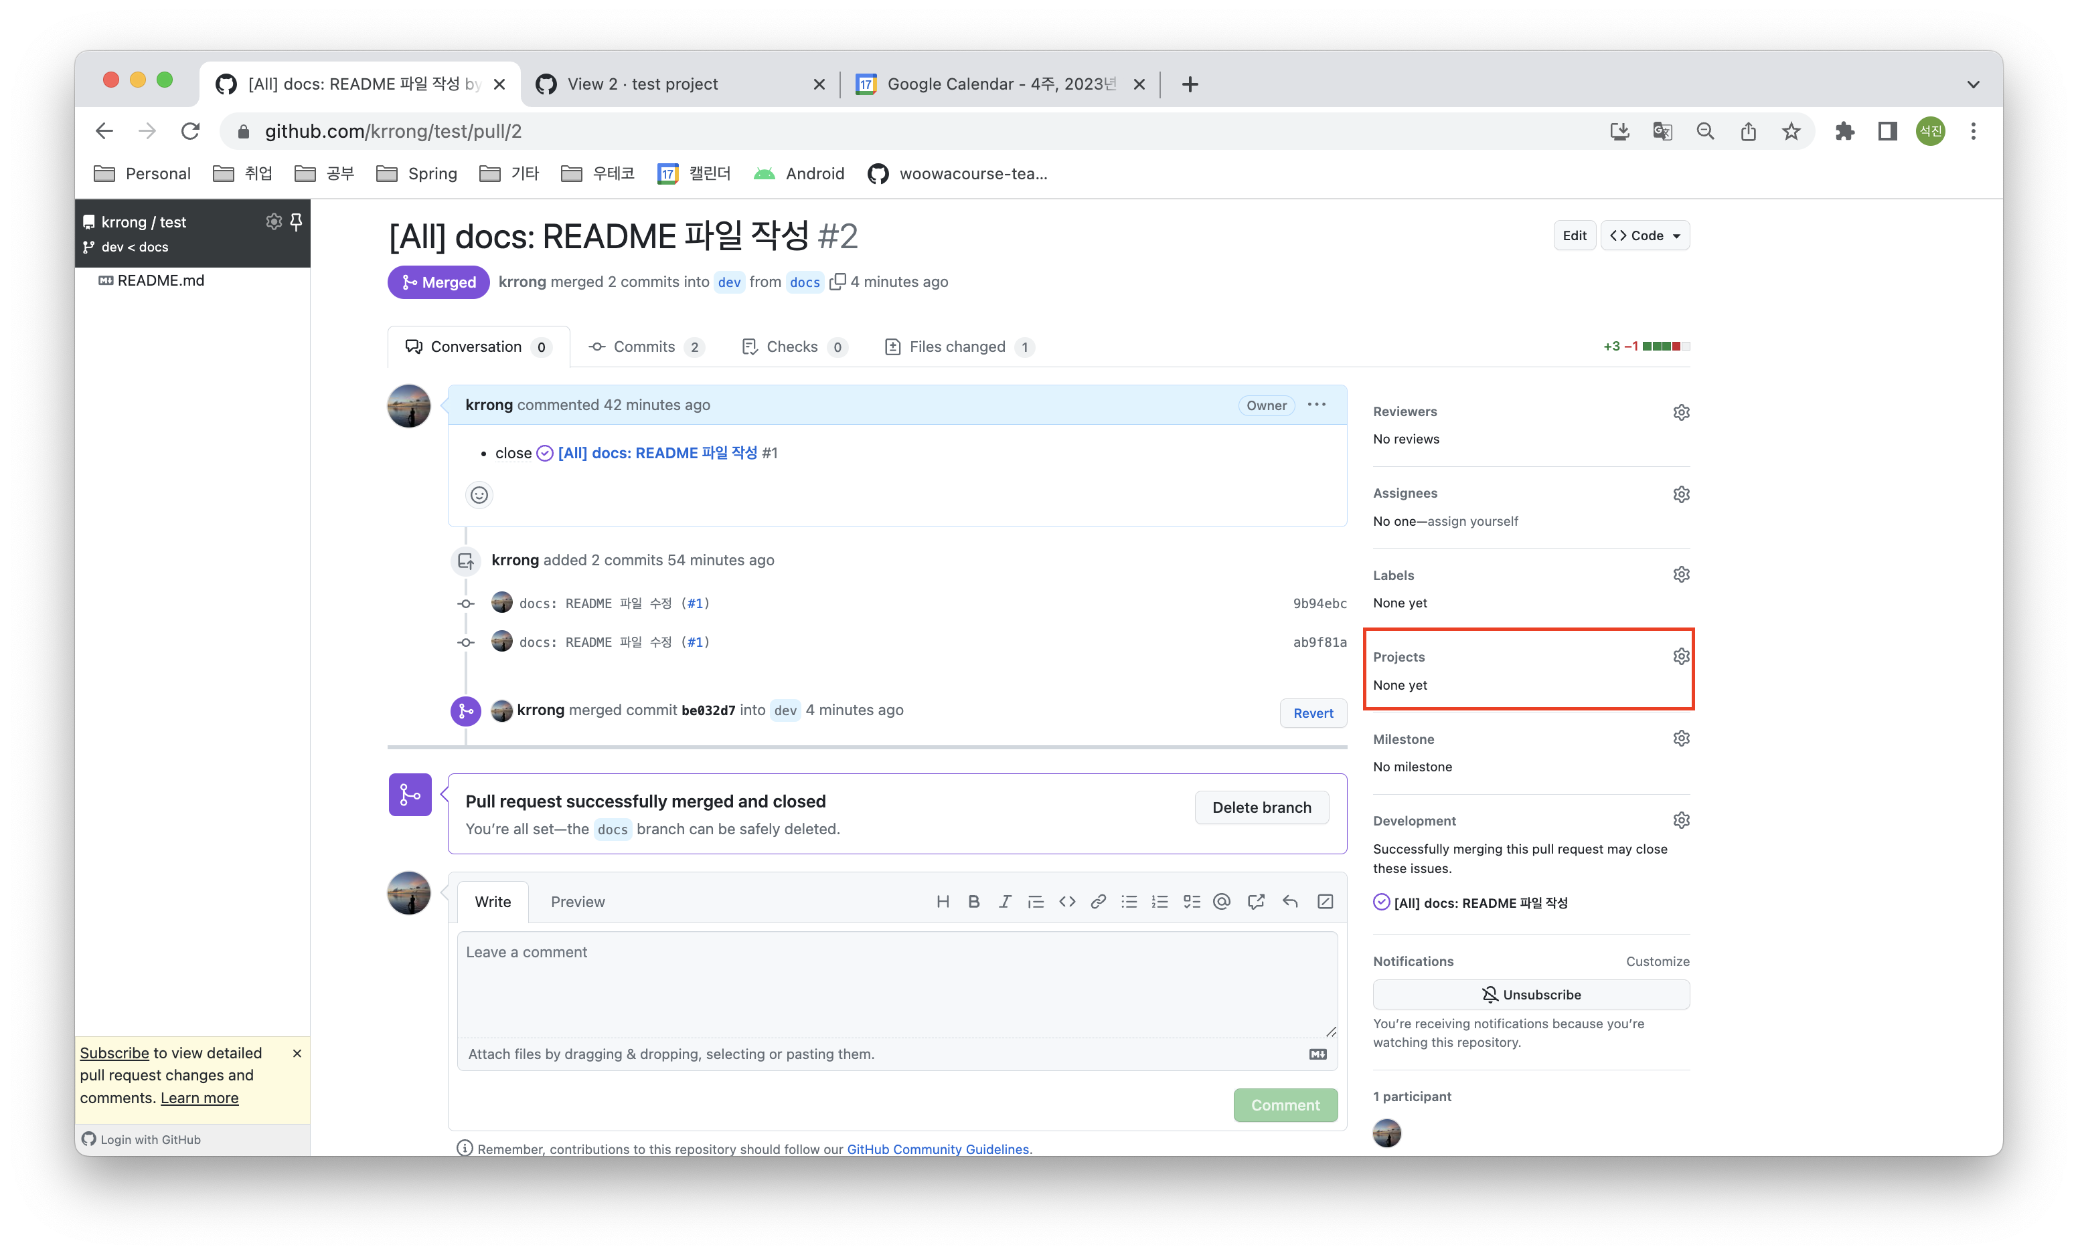
Task: Open the 캘린더 bookmark
Action: tap(694, 174)
